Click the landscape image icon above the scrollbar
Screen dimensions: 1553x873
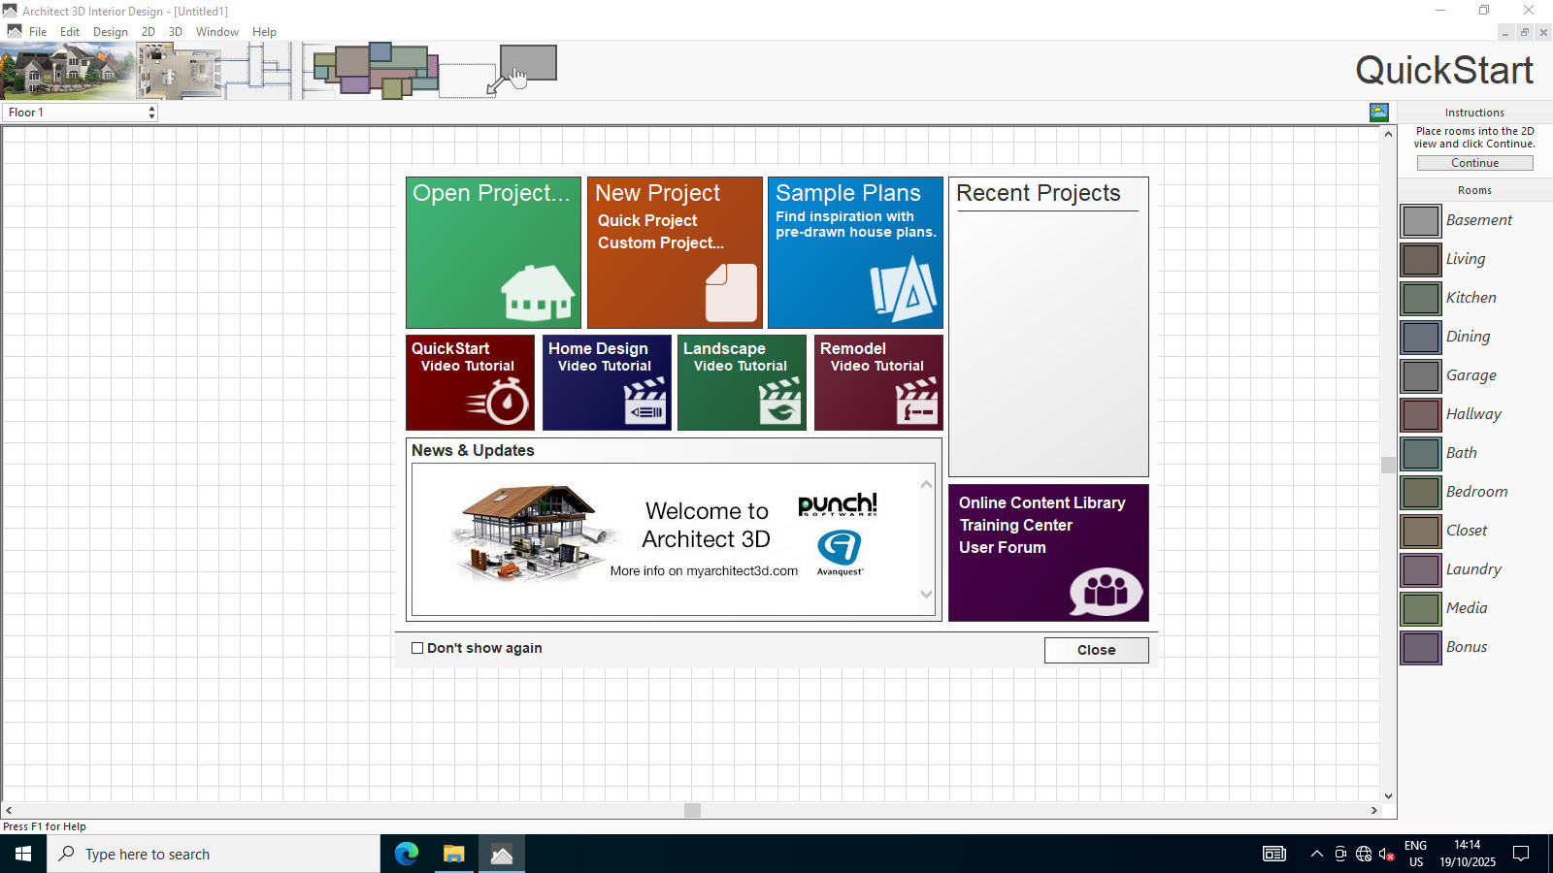[x=1378, y=113]
